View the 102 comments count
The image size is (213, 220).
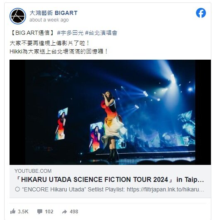click(49, 212)
